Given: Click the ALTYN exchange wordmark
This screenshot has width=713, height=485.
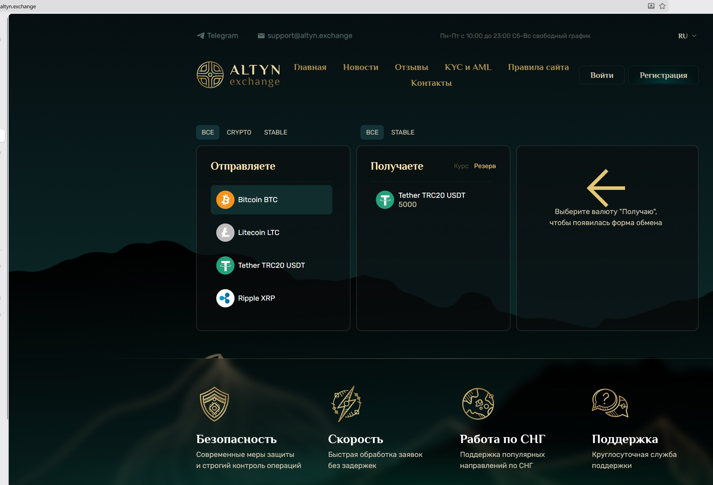Looking at the screenshot, I should point(255,75).
